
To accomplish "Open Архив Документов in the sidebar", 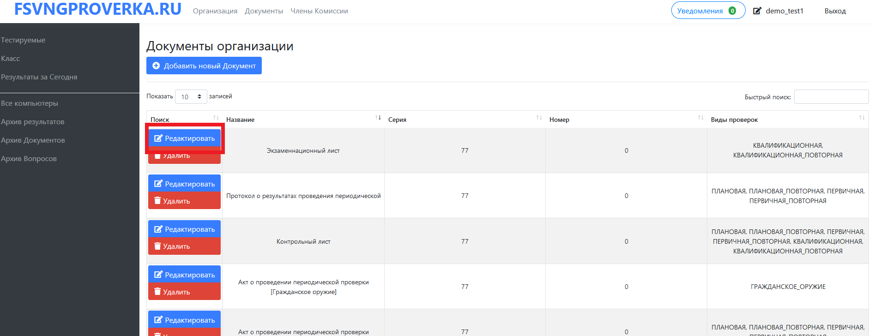I will 33,140.
